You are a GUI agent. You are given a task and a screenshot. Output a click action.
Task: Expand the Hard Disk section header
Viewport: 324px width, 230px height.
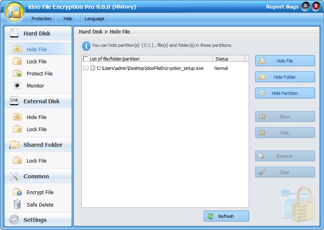pos(38,33)
